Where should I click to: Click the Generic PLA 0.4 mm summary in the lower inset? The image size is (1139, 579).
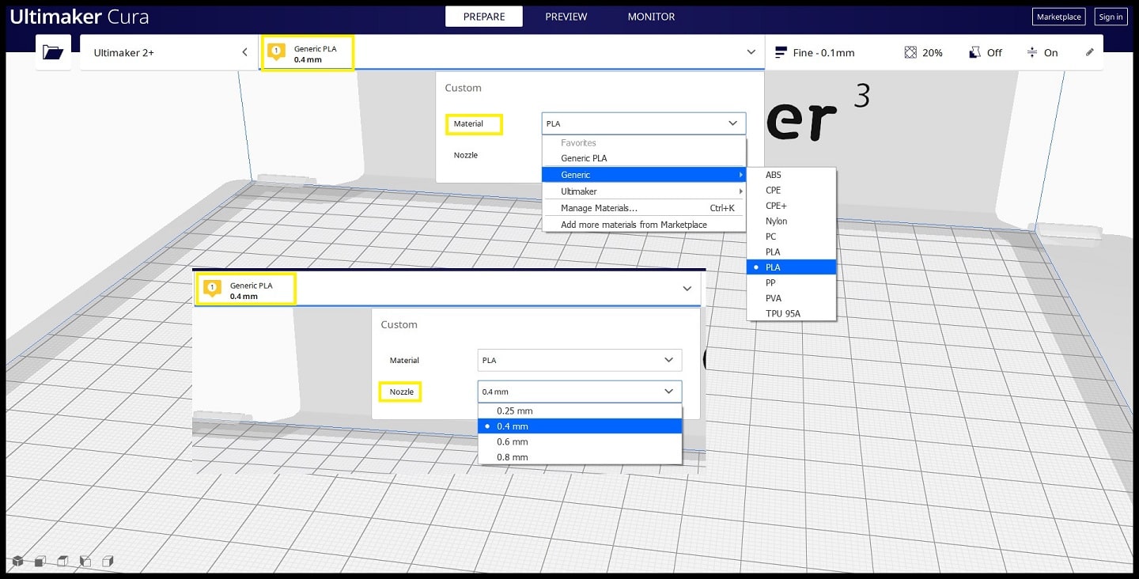click(251, 290)
